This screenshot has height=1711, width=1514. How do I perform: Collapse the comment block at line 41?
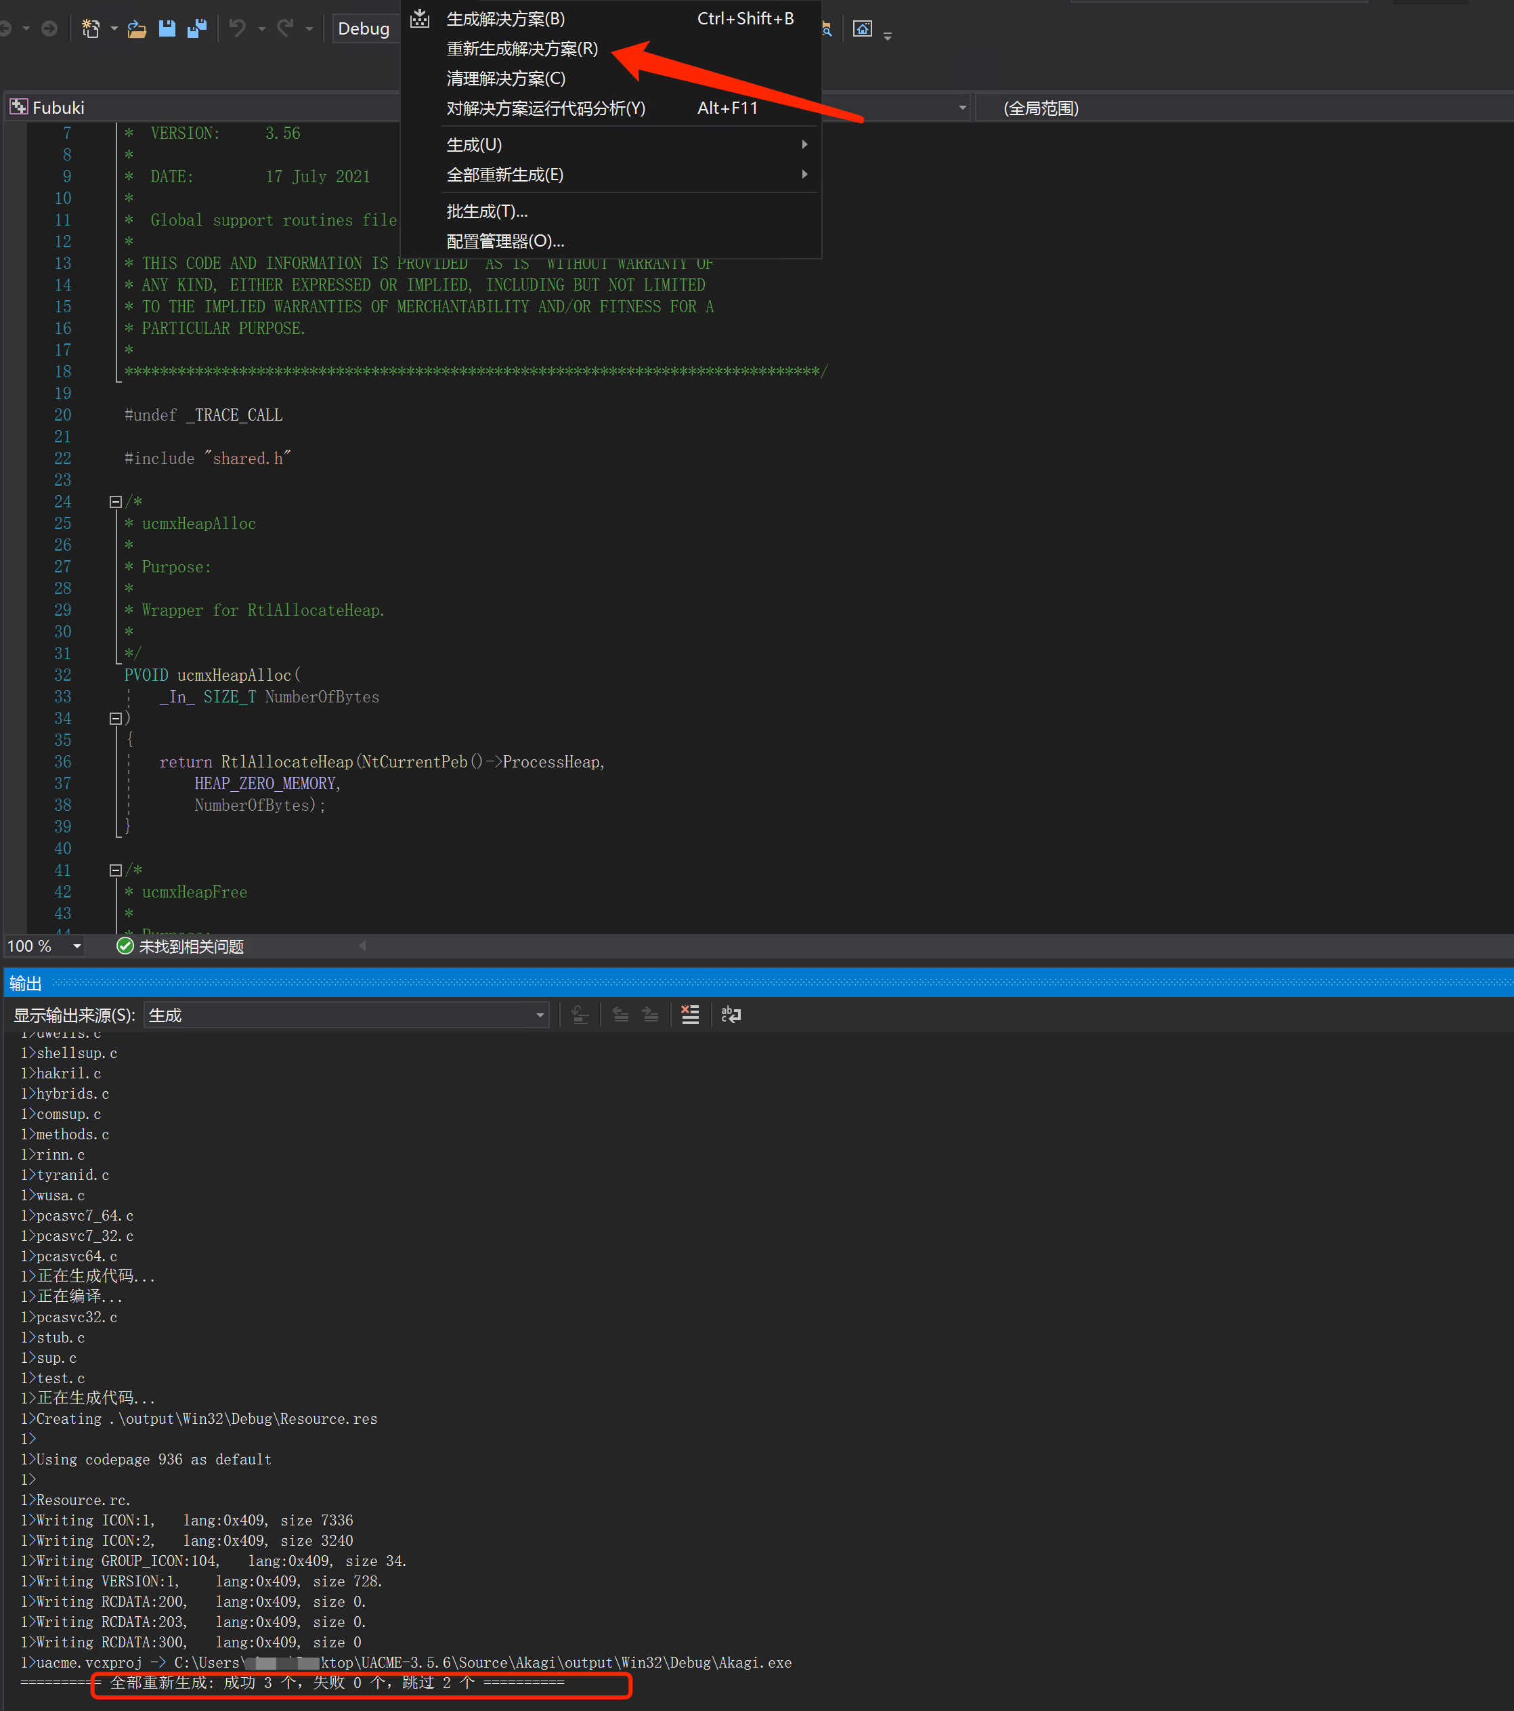point(116,870)
